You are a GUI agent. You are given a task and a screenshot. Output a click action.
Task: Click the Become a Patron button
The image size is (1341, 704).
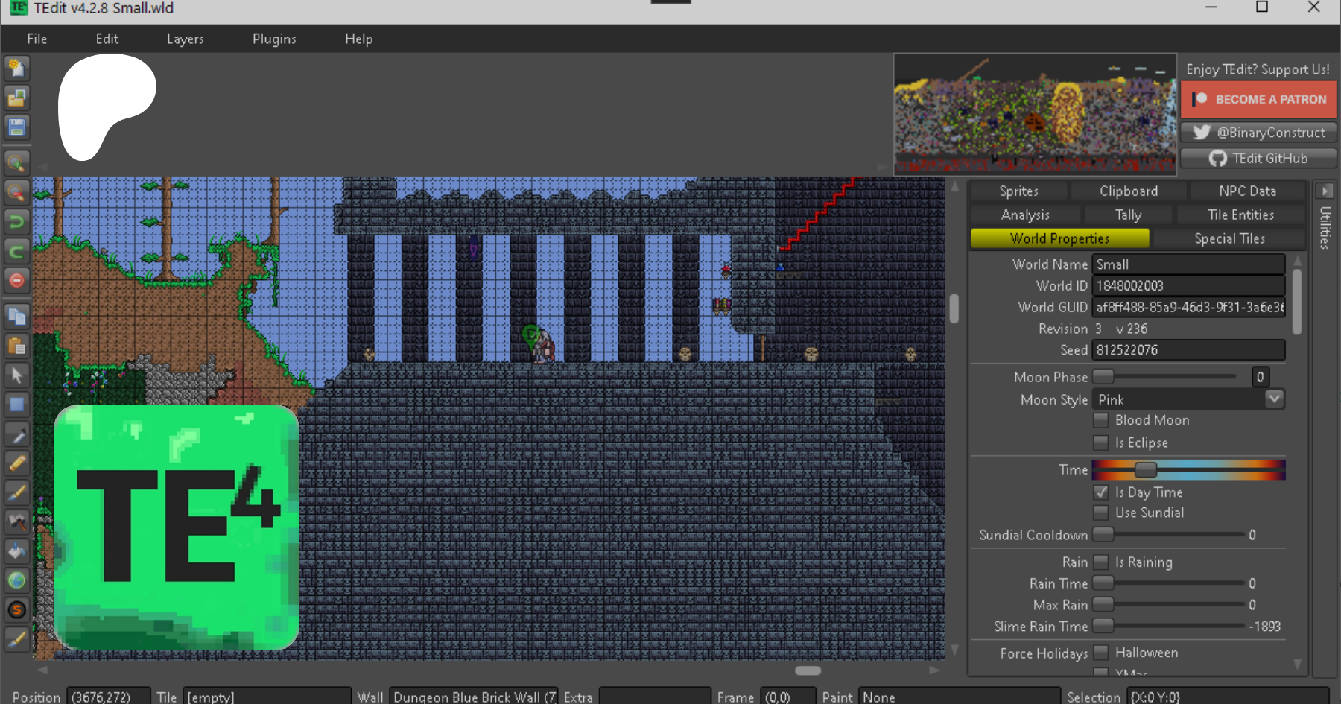pyautogui.click(x=1258, y=99)
